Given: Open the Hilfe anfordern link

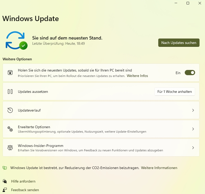Looking at the screenshot, I should point(23,181).
